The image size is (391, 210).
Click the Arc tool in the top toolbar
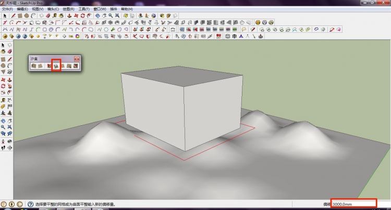click(x=33, y=16)
